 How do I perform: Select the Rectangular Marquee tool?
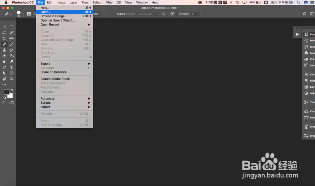pyautogui.click(x=12, y=27)
